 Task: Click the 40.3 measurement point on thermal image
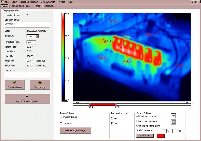click(x=99, y=56)
